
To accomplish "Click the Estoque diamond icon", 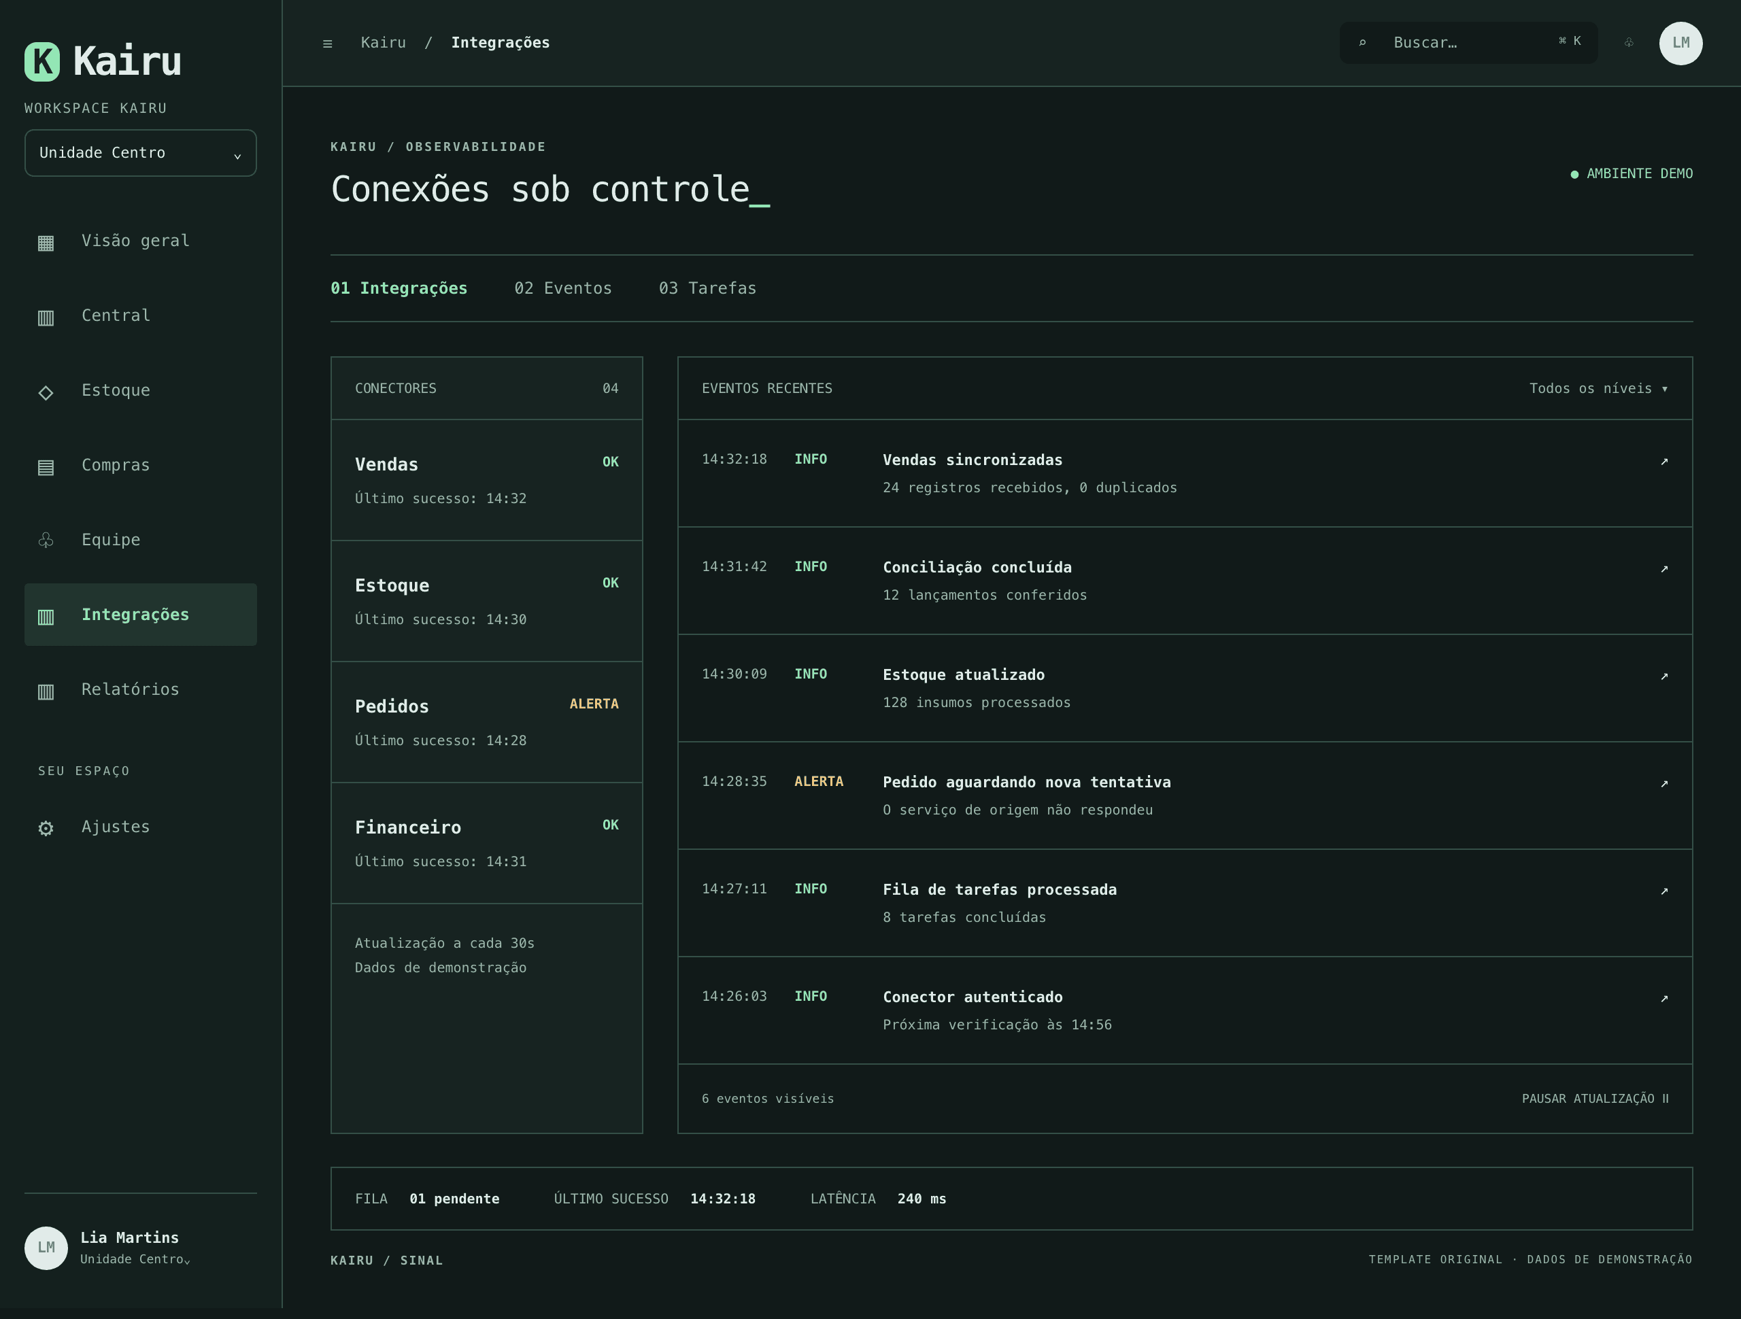I will click(46, 392).
